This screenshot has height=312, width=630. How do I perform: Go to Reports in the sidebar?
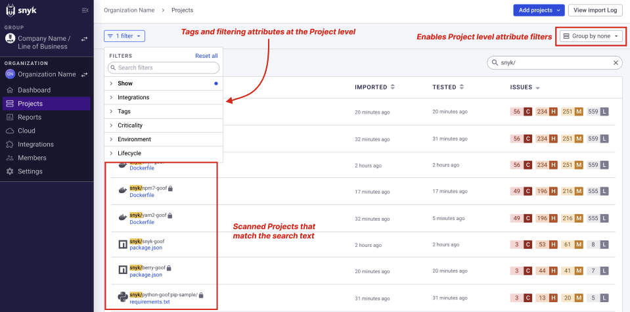[29, 117]
